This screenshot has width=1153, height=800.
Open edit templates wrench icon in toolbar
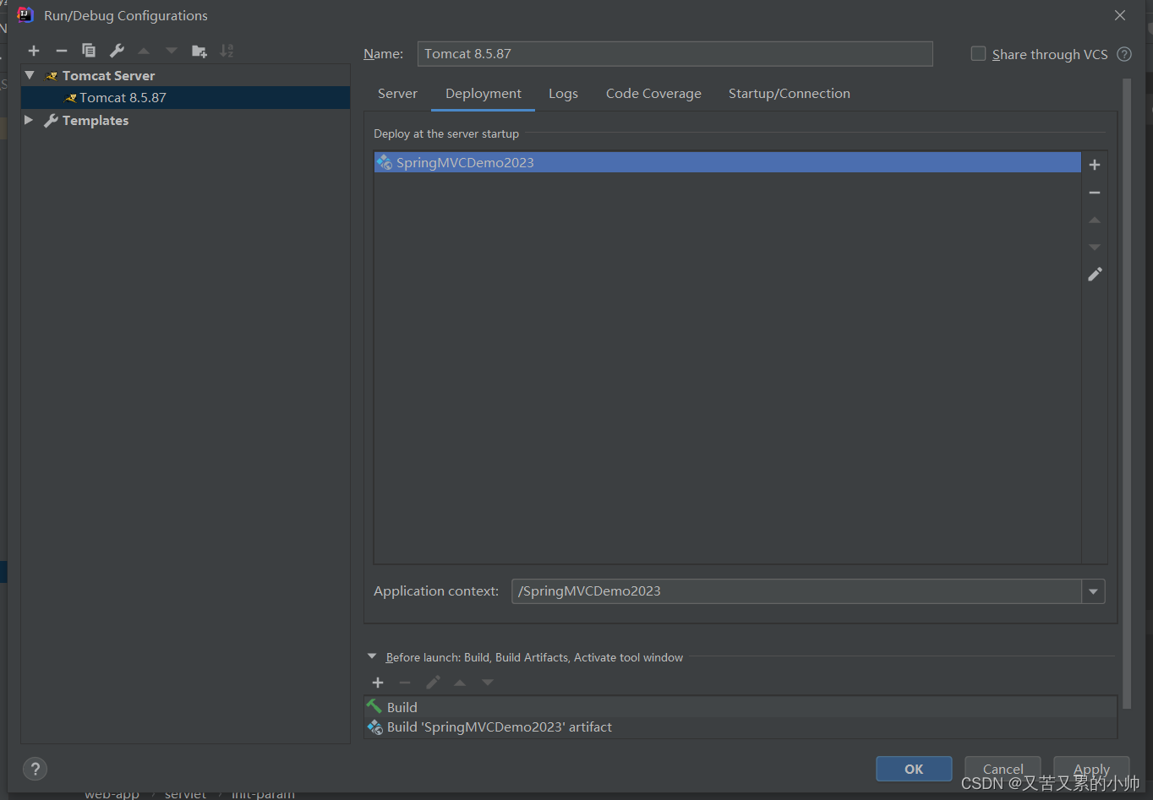pyautogui.click(x=117, y=51)
